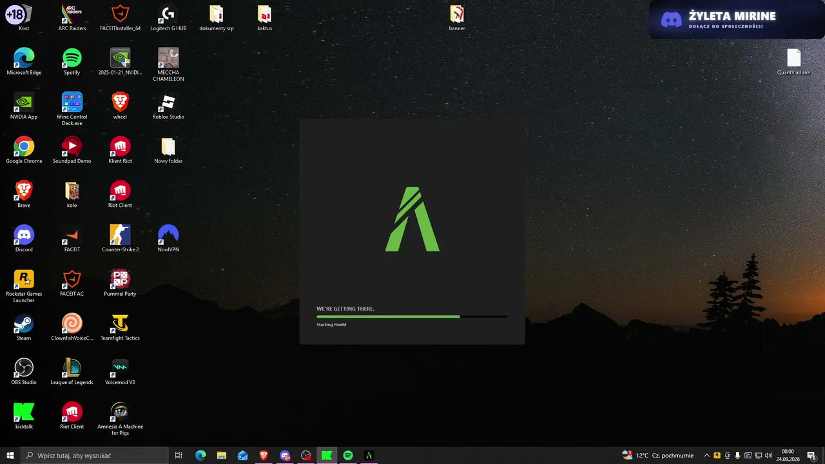Open the NVIDIA App desktop shortcut
This screenshot has height=464, width=825.
click(x=24, y=106)
